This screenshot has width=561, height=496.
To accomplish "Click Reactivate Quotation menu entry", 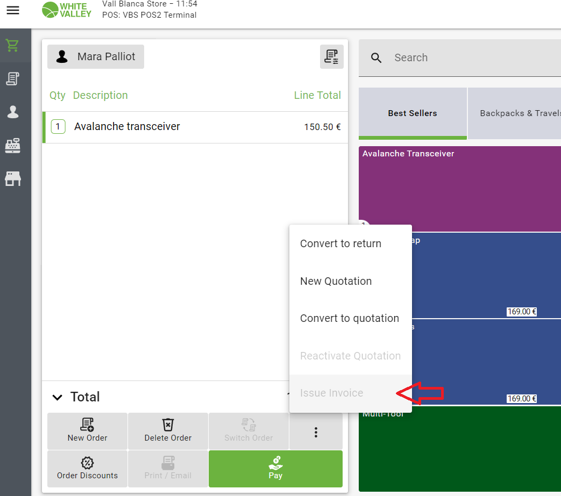I will pos(350,356).
